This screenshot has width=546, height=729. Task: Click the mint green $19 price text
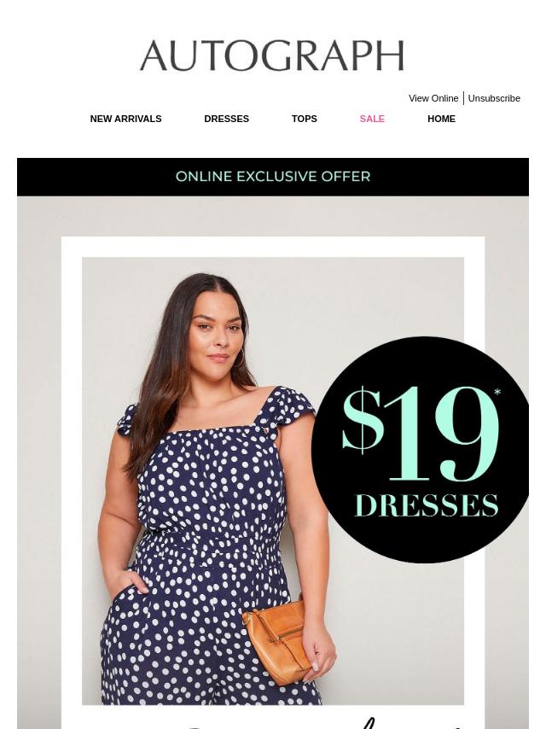click(421, 434)
